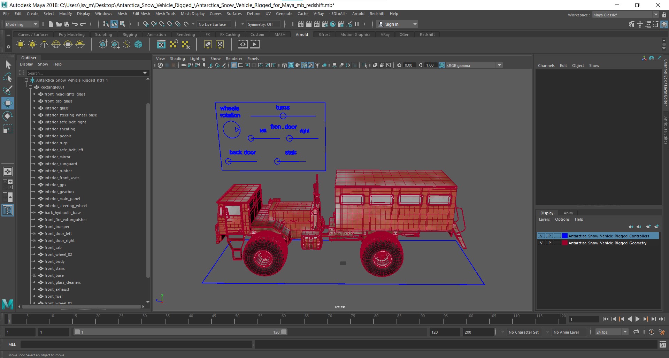Play animation forward button
Viewport: 669px width, 358px height.
pyautogui.click(x=638, y=319)
